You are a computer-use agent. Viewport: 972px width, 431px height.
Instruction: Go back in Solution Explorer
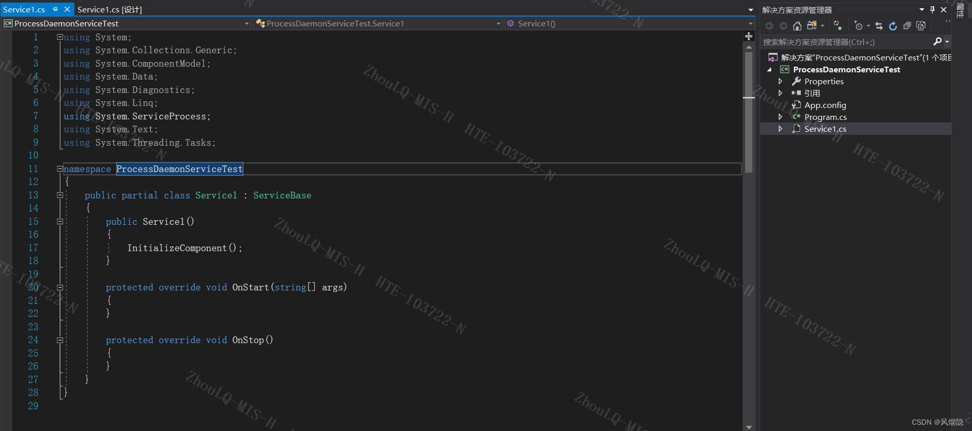(769, 26)
